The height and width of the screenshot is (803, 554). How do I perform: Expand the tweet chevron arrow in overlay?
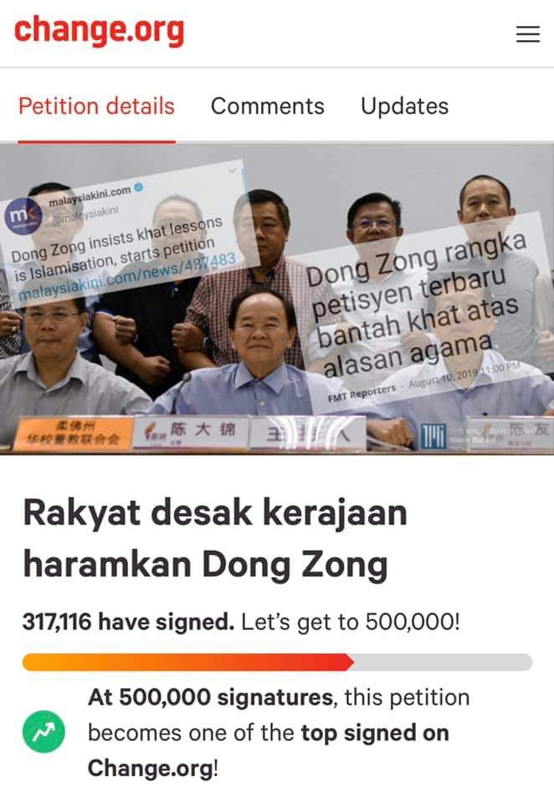232,171
